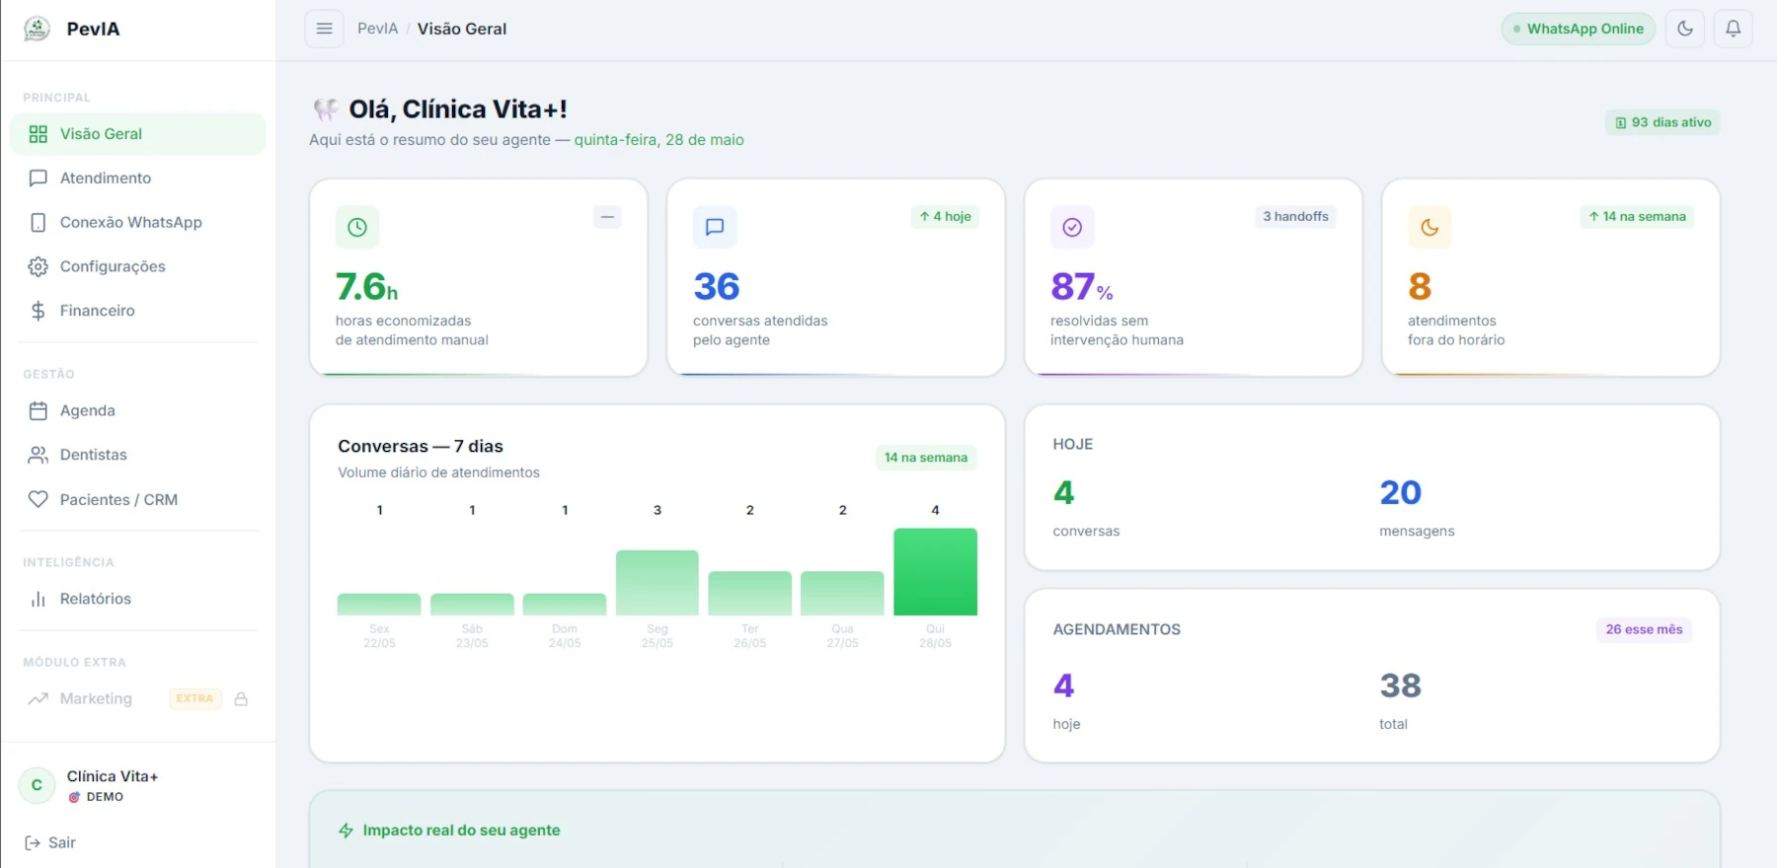
Task: Select the Qui 28/05 chart bar
Action: coord(935,572)
